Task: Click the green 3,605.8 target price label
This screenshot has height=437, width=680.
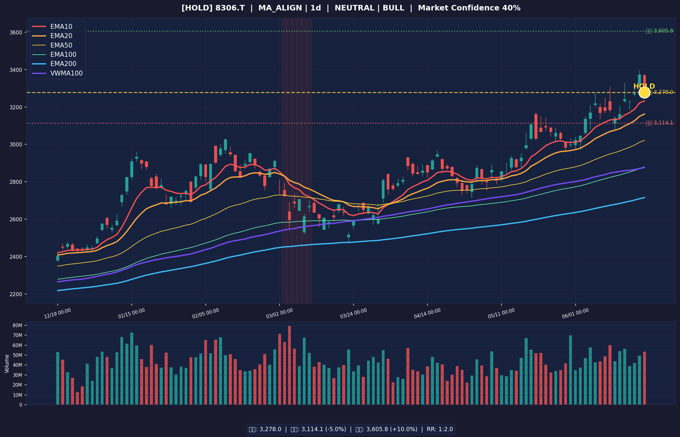Action: (x=659, y=31)
